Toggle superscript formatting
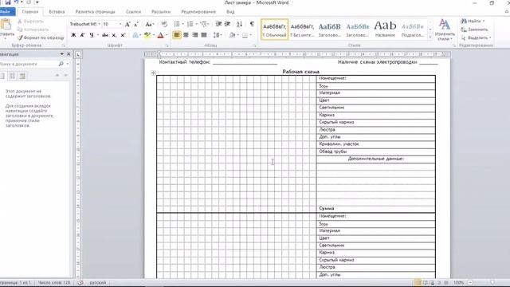Screen dimensions: 510x287 click(x=123, y=35)
